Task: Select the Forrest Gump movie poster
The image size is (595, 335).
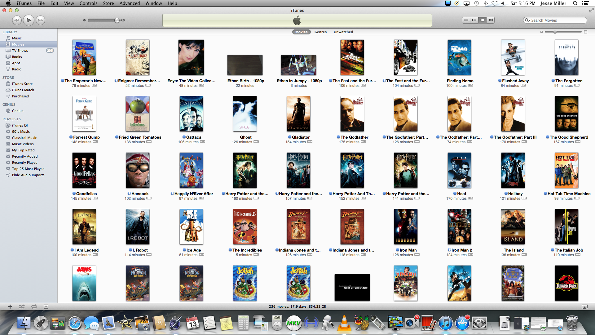Action: (84, 114)
